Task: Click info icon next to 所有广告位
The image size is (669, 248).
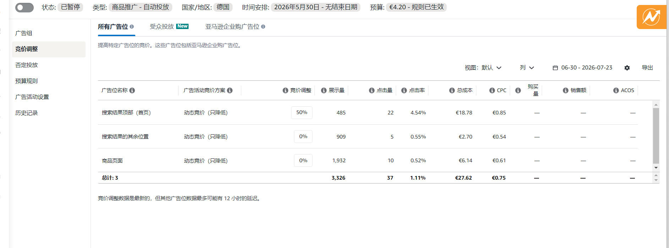Action: (x=132, y=27)
